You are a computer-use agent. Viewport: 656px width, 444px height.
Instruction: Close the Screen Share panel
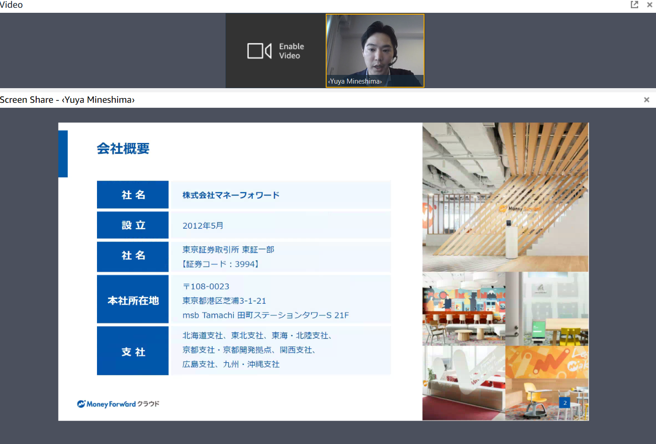(x=646, y=100)
